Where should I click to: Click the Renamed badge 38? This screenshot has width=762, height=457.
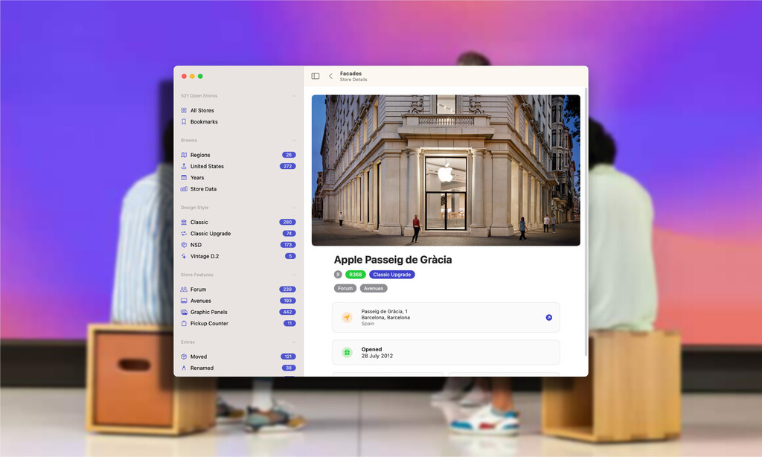click(x=289, y=368)
